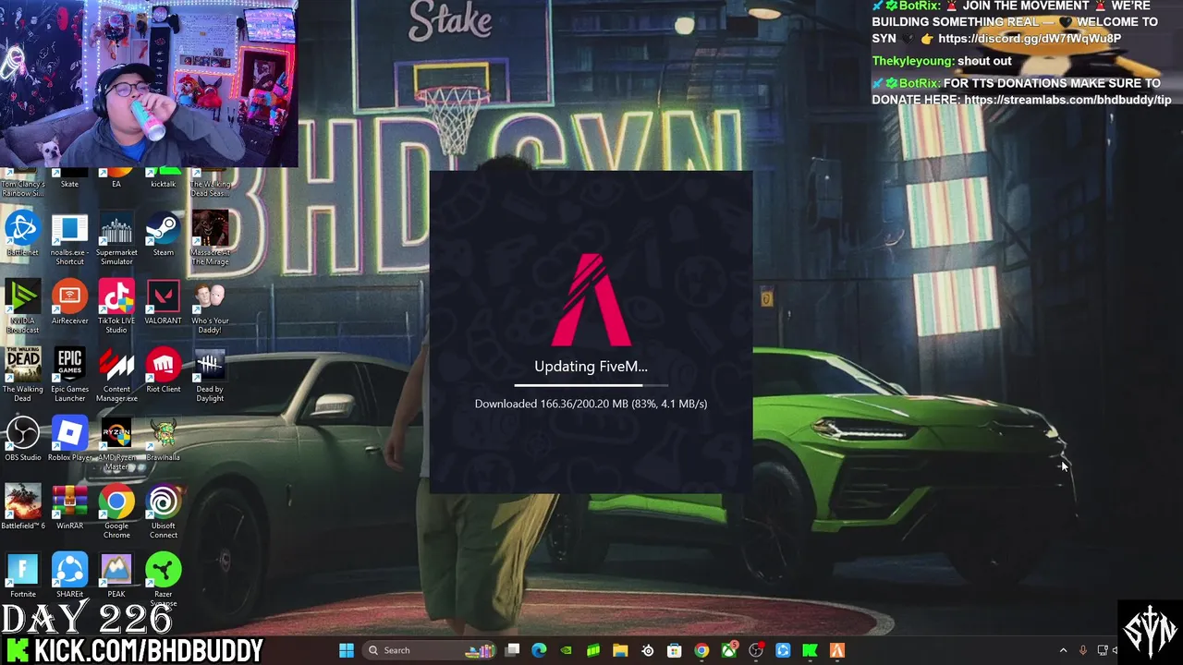Click the FiveM logo in the updater
This screenshot has height=665, width=1183.
(591, 300)
